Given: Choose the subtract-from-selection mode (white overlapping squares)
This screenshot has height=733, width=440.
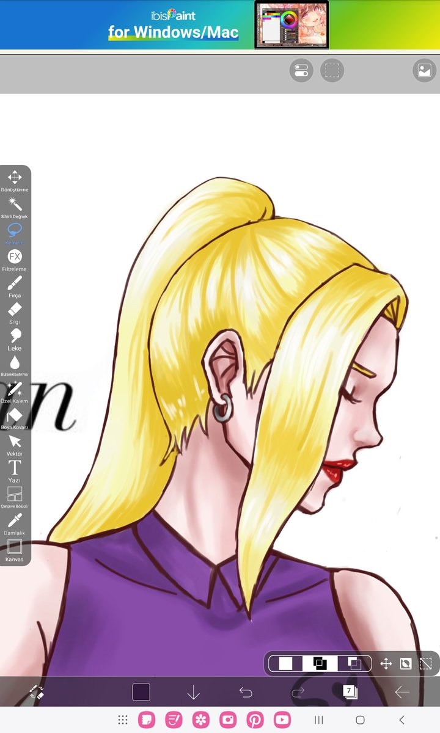Looking at the screenshot, I should pos(354,663).
